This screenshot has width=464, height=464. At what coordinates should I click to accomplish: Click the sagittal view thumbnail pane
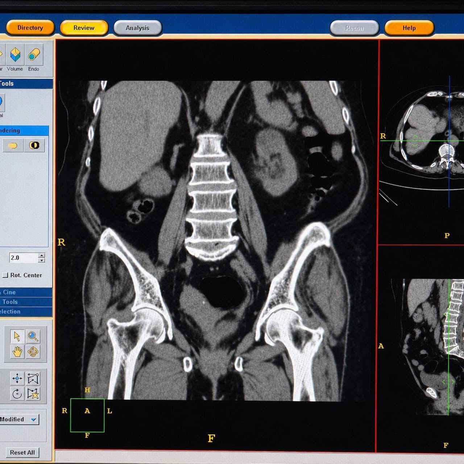[421, 349]
